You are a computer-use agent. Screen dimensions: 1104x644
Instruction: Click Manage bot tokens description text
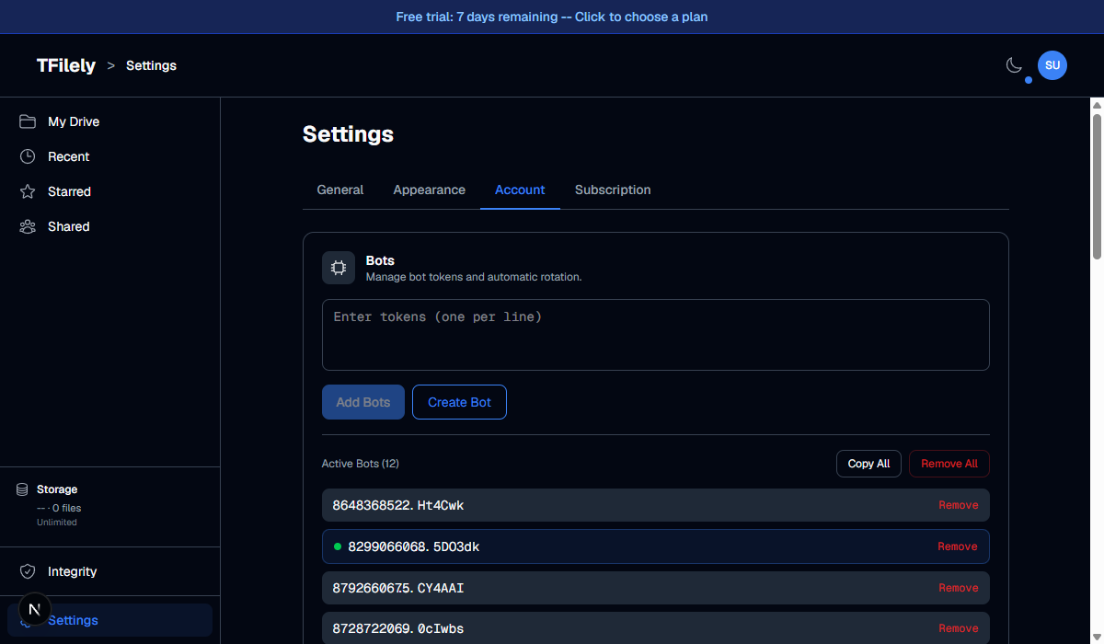coord(474,276)
